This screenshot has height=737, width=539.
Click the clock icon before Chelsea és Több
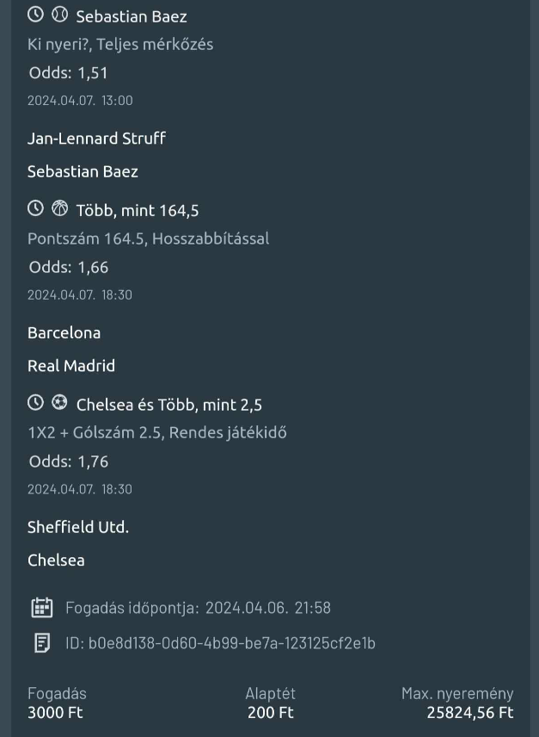point(35,403)
